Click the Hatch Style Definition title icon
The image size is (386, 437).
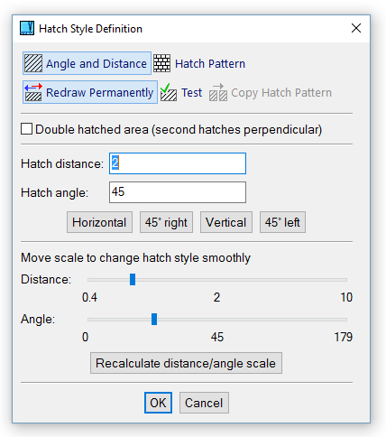[x=27, y=28]
